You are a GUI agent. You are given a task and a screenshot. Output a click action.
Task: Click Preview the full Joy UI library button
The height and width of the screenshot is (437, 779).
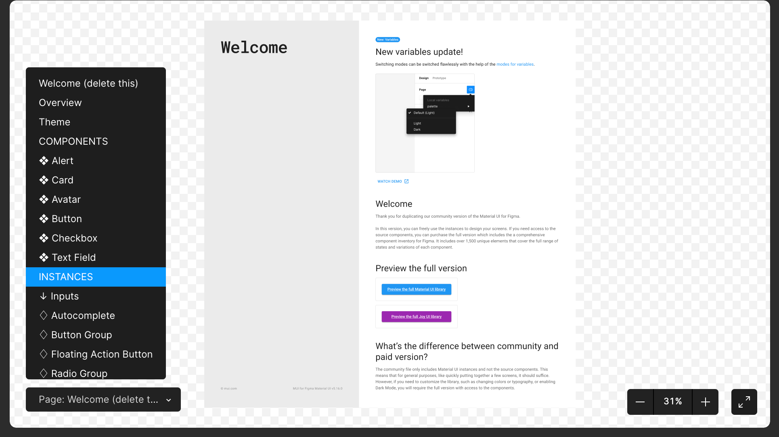tap(417, 316)
